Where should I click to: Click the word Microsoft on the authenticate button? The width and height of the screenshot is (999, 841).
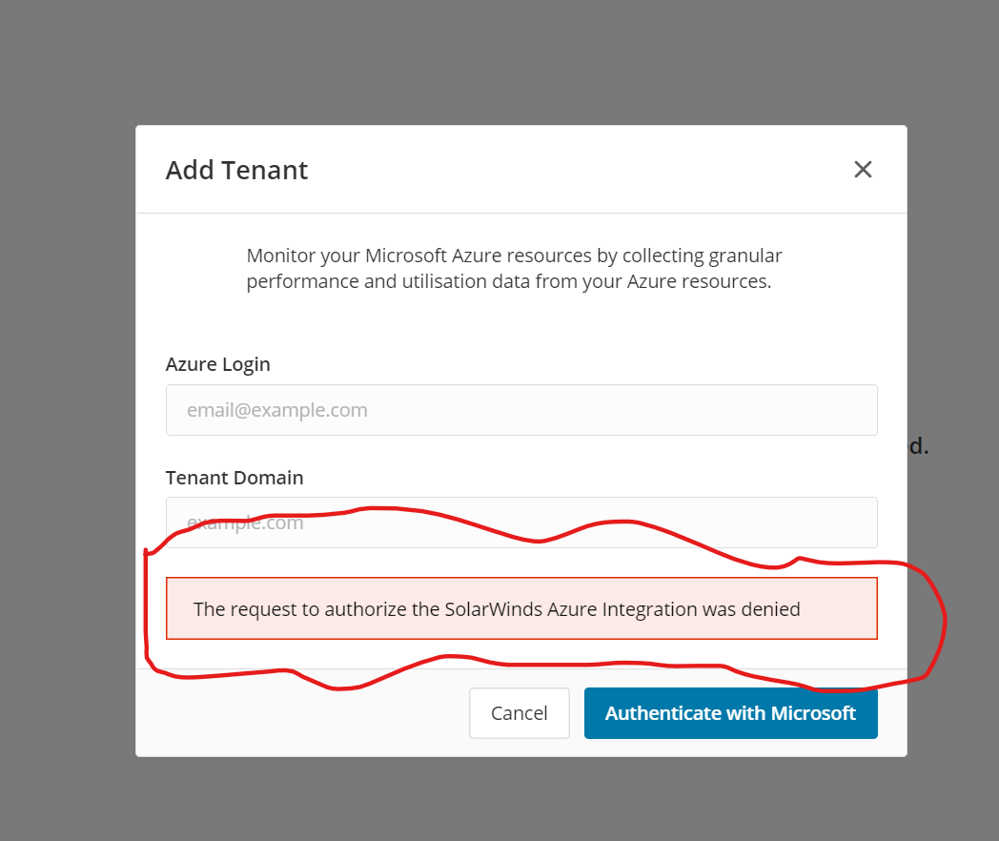click(813, 713)
